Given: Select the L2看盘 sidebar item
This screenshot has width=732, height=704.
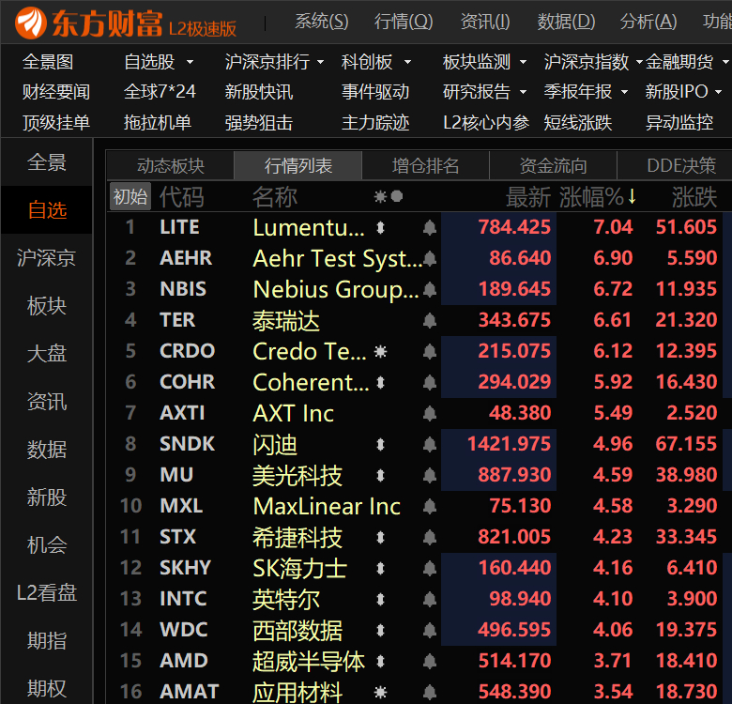Looking at the screenshot, I should pos(46,593).
